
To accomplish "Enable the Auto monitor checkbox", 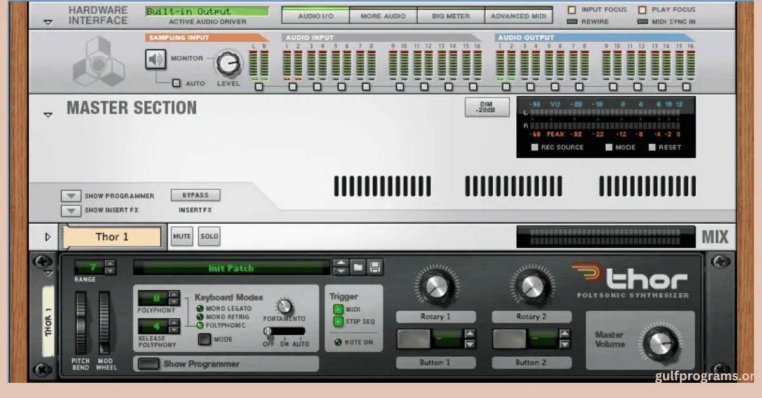I will click(177, 83).
